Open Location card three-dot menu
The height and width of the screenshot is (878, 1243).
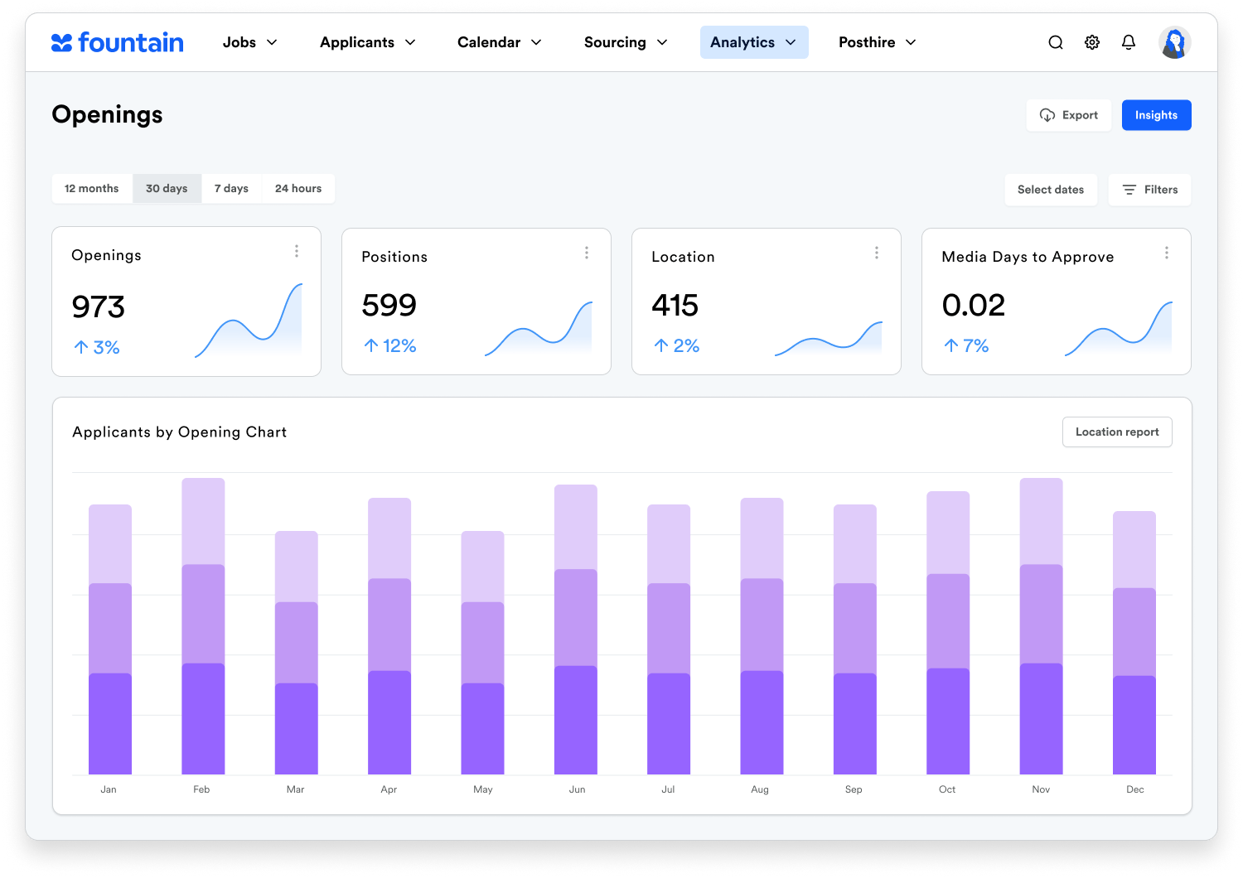click(x=877, y=253)
